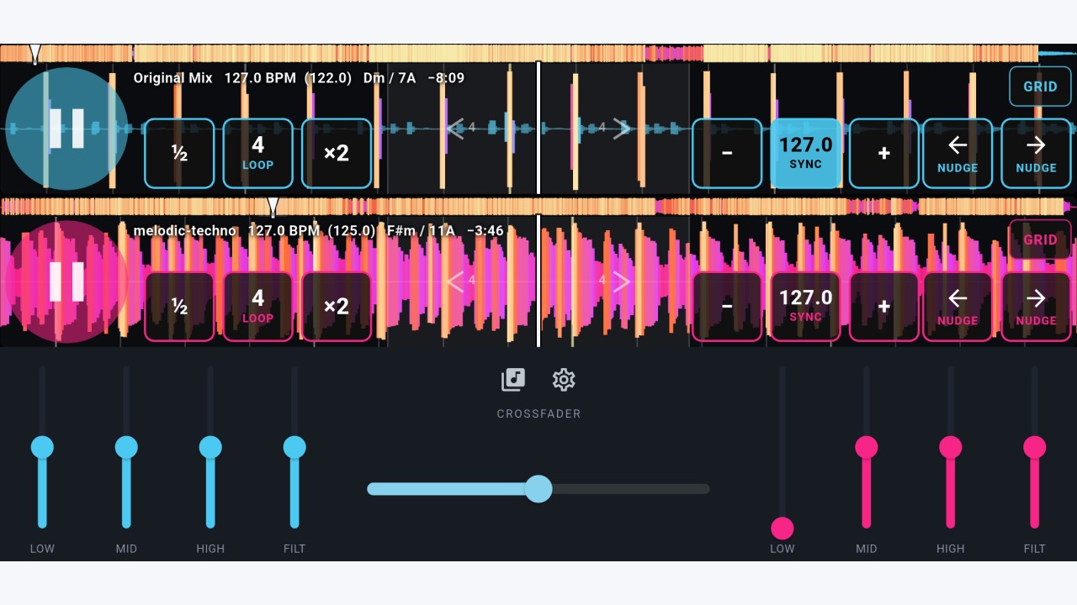Open the music library icon

[x=513, y=380]
